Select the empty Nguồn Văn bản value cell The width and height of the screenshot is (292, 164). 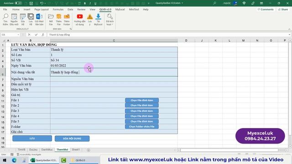(114, 79)
